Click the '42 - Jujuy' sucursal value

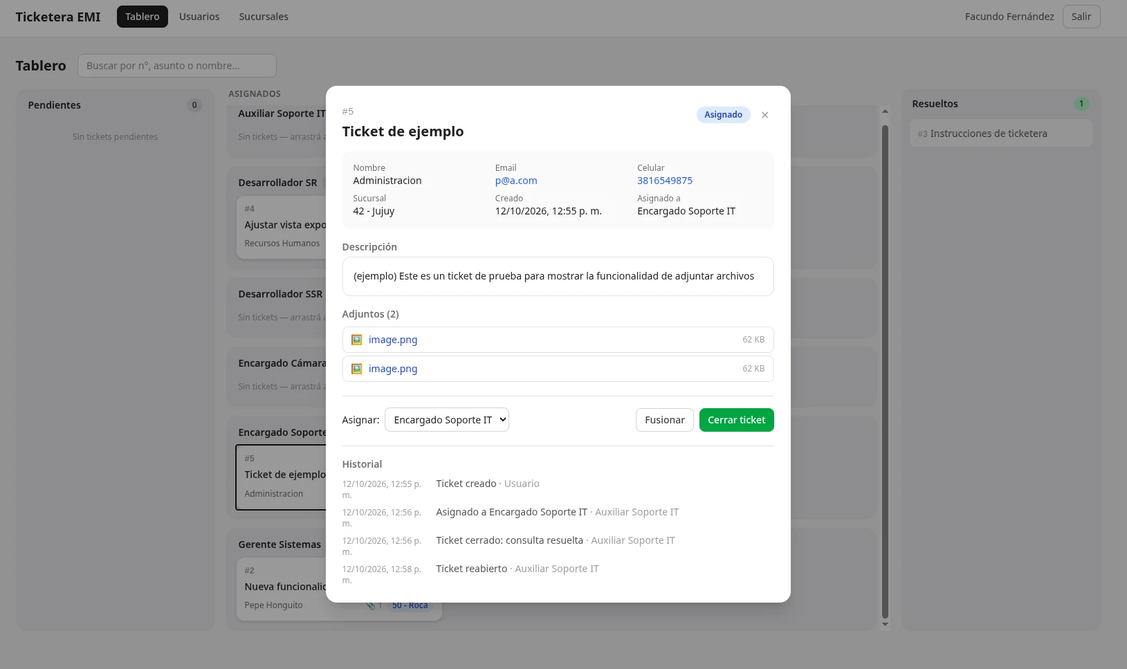click(374, 211)
